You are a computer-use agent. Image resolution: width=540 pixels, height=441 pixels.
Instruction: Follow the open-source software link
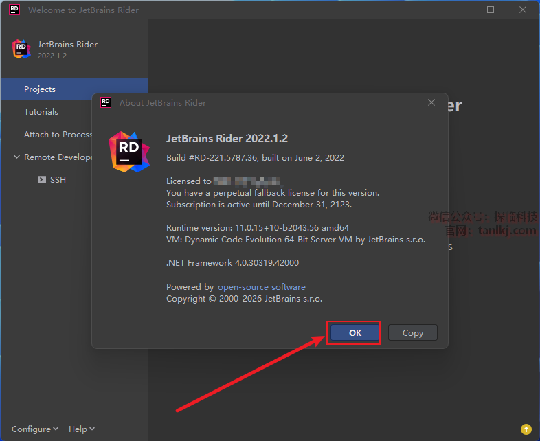pos(261,287)
